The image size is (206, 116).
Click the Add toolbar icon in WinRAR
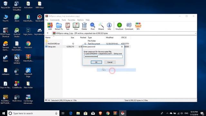point(50,26)
